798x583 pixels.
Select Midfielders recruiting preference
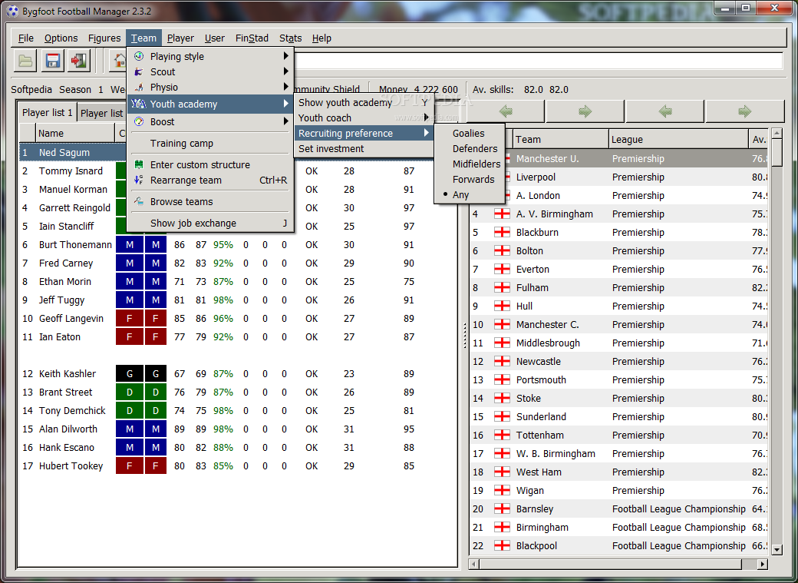point(469,164)
